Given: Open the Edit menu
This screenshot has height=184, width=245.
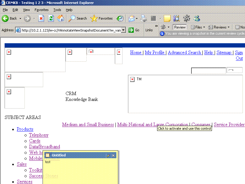Looking at the screenshot, I should pos(15,10).
